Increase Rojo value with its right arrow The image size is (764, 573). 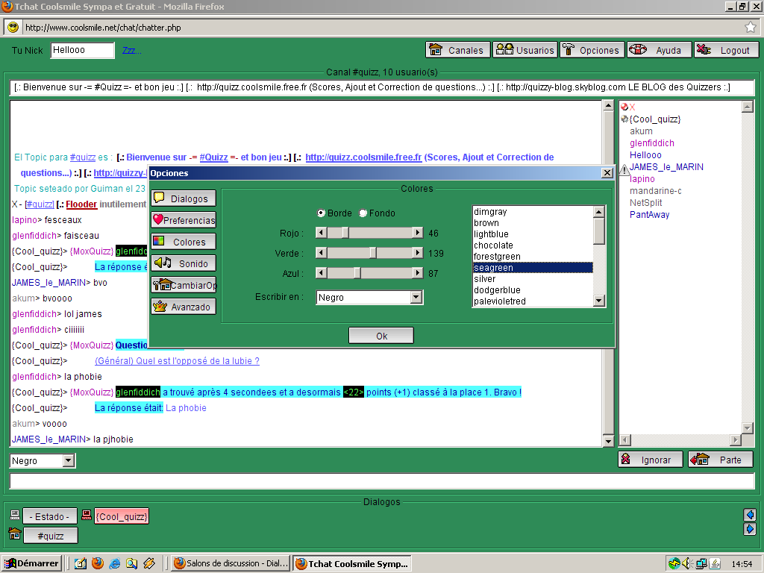418,233
